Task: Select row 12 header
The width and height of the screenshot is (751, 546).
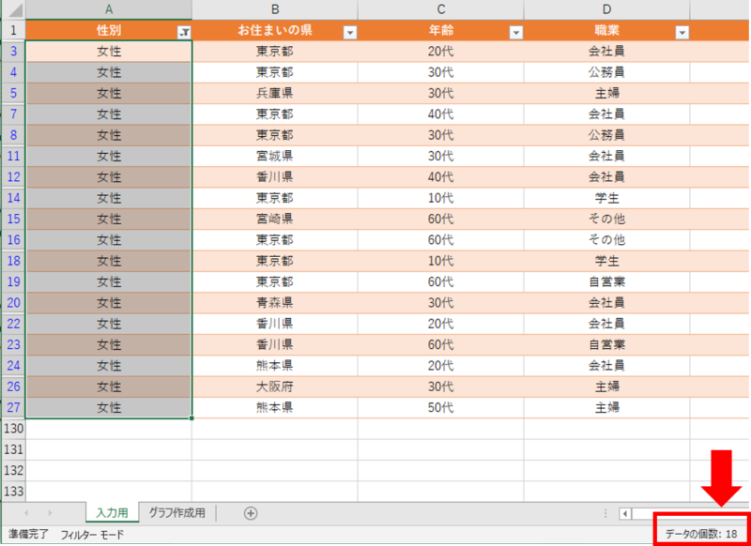Action: (x=13, y=177)
